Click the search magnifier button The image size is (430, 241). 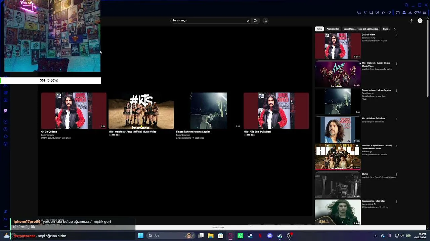[x=255, y=21]
